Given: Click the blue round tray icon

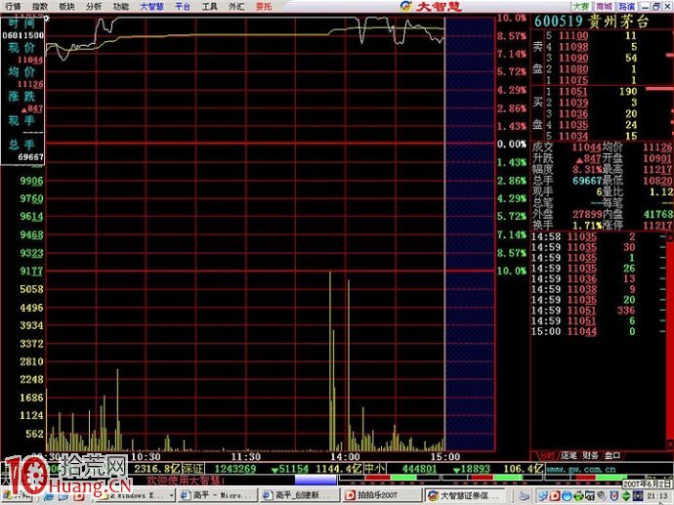Looking at the screenshot, I should point(567,495).
